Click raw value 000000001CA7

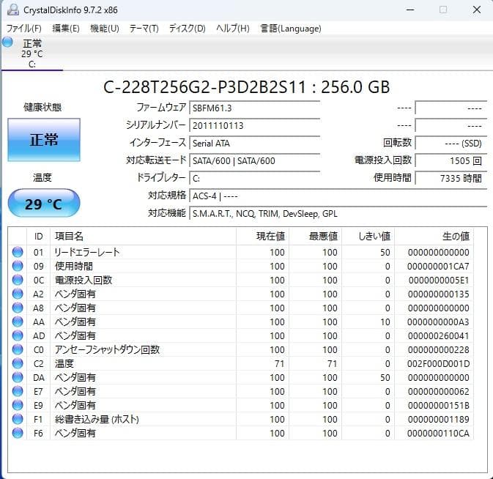point(438,266)
